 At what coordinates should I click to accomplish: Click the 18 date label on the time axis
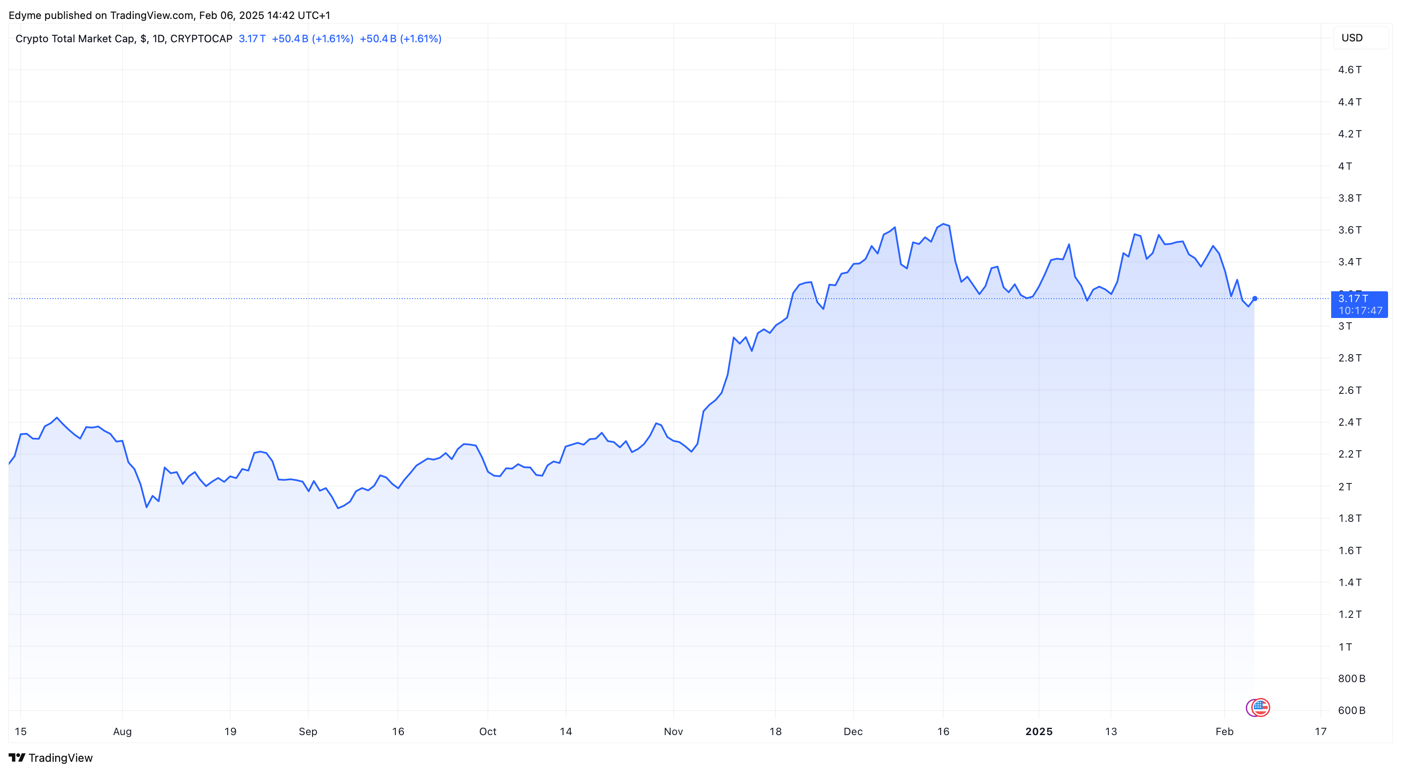coord(776,732)
